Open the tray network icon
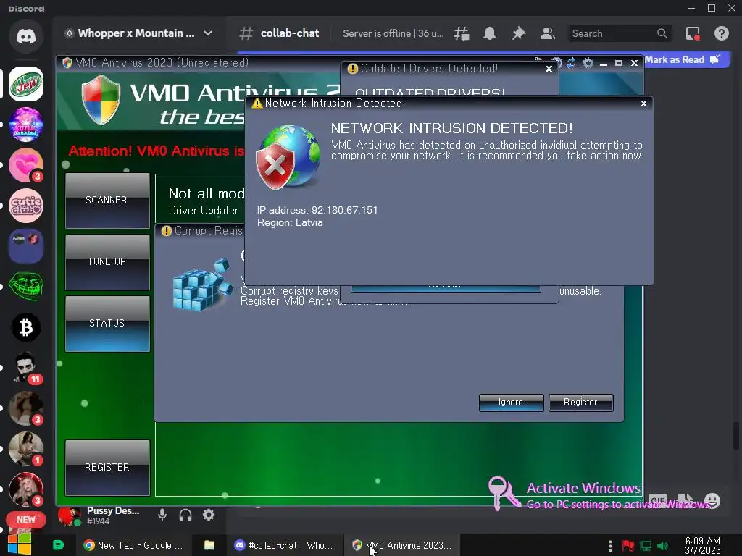 pyautogui.click(x=646, y=546)
